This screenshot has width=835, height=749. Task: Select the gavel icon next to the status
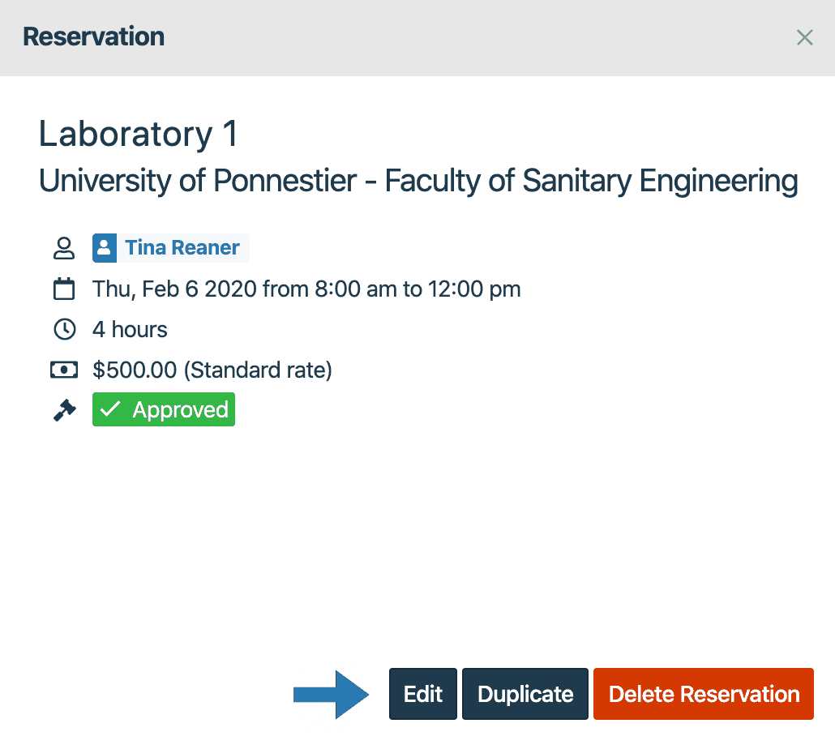64,409
